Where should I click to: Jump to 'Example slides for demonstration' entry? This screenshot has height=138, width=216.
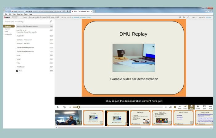35,26
